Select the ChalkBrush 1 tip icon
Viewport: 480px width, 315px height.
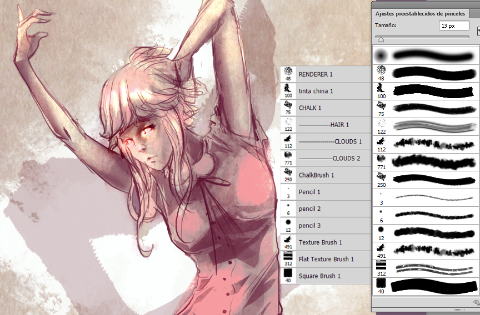tap(288, 172)
